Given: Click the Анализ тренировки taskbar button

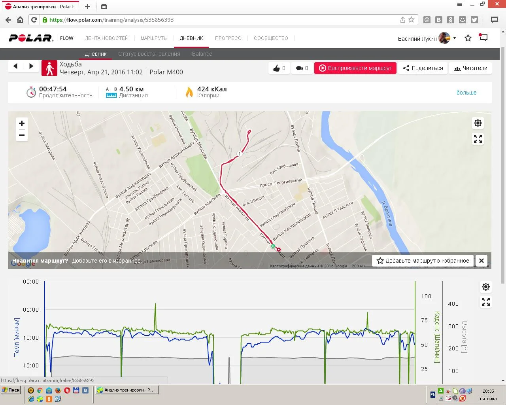Looking at the screenshot, I should pos(126,390).
